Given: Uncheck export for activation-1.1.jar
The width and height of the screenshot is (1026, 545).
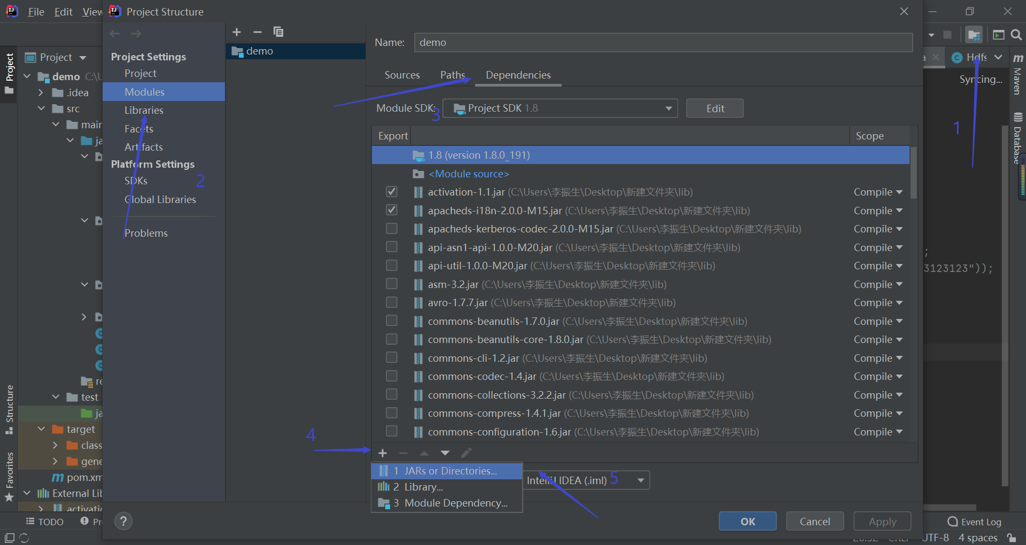Looking at the screenshot, I should [392, 191].
